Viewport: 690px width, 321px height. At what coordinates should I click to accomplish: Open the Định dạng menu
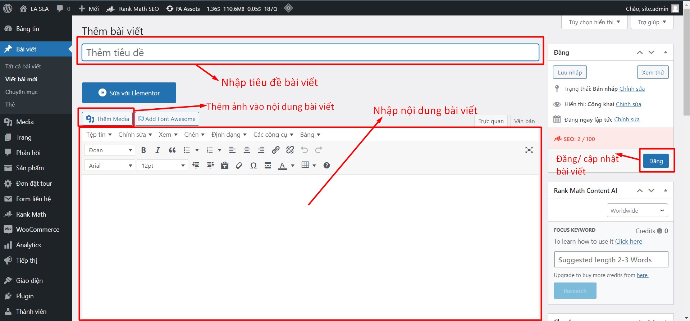coord(229,135)
